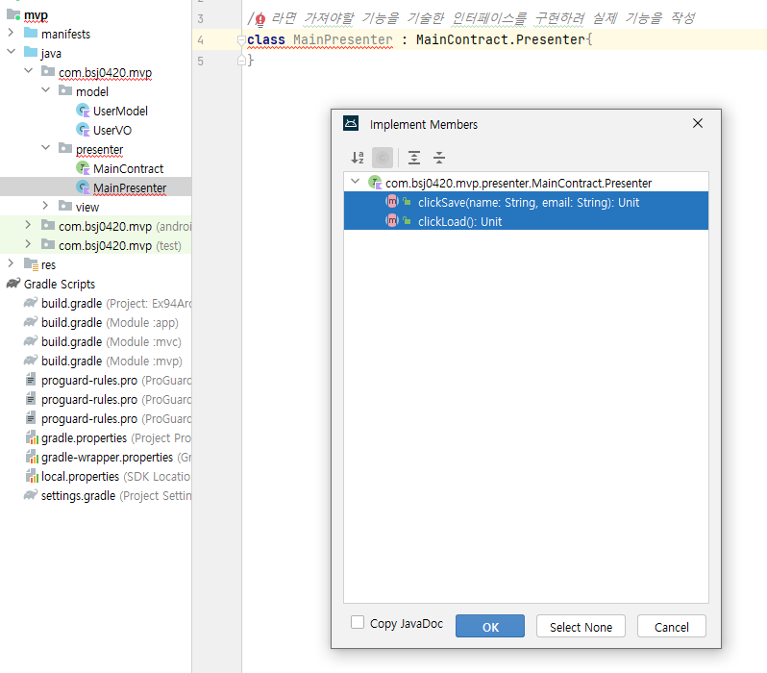Screen dimensions: 767x673
Task: Click the Gradle Scripts elephant icon
Action: [13, 284]
